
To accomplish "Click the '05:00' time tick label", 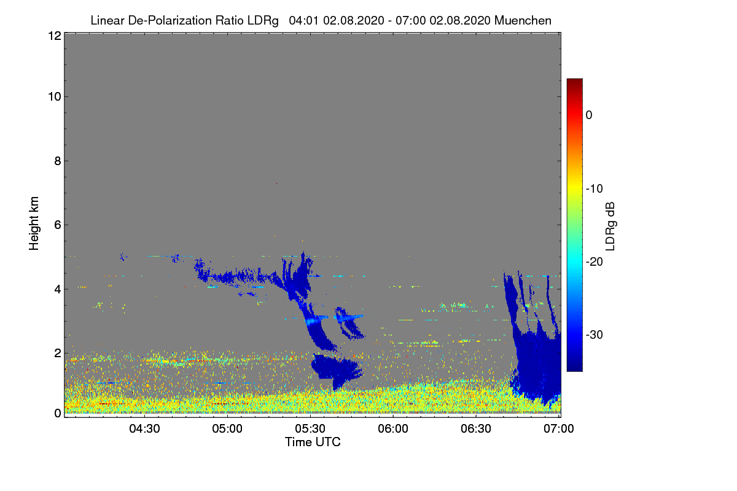I will point(228,428).
